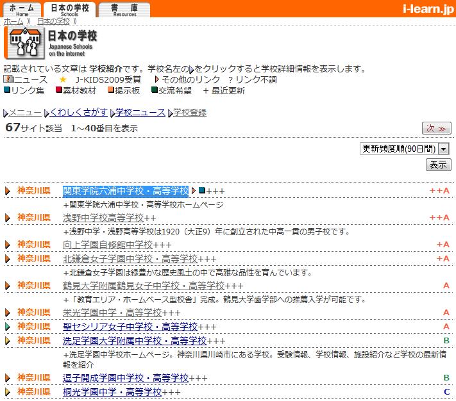The width and height of the screenshot is (456, 401).
Task: Click the 表示 display button
Action: (438, 165)
